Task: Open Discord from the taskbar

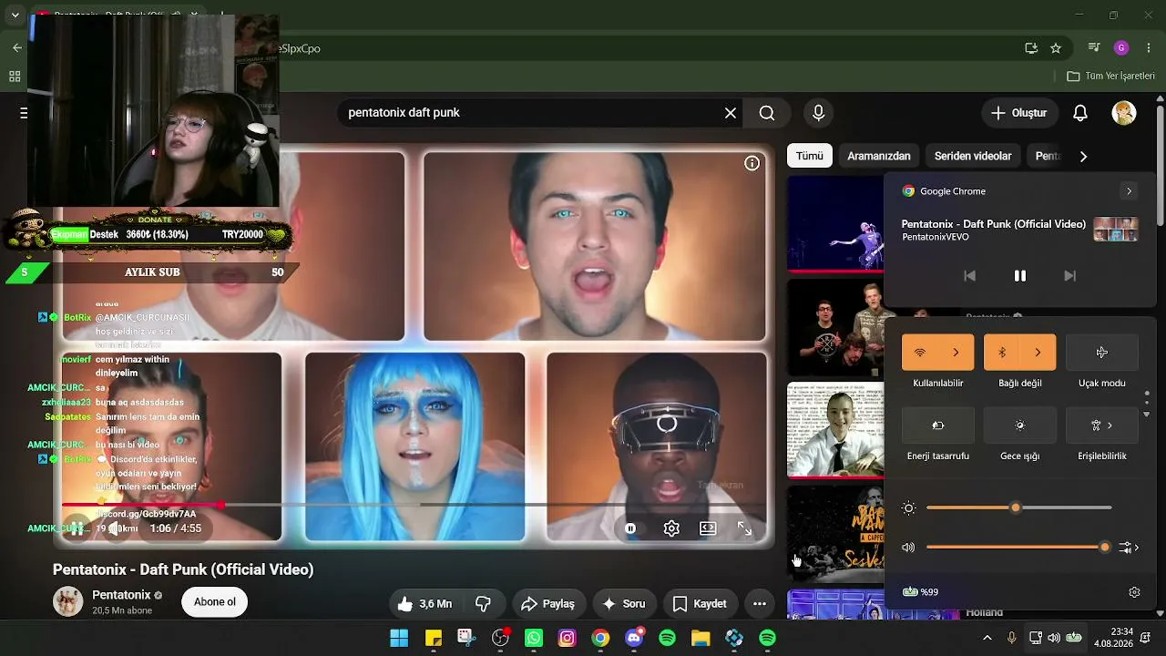Action: pos(634,638)
